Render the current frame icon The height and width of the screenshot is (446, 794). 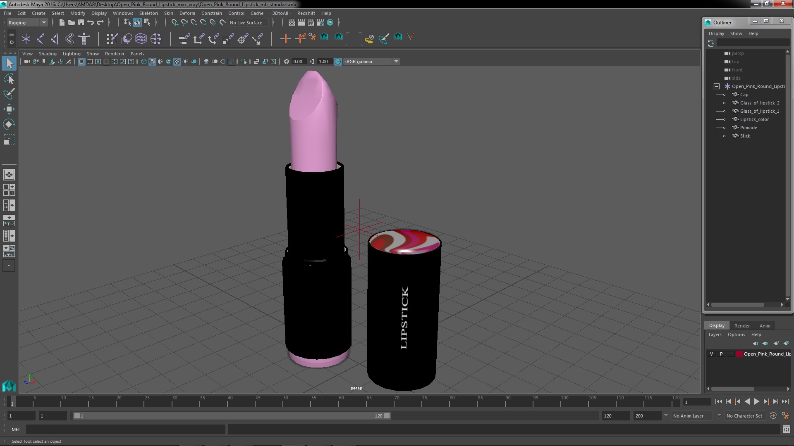click(x=301, y=22)
